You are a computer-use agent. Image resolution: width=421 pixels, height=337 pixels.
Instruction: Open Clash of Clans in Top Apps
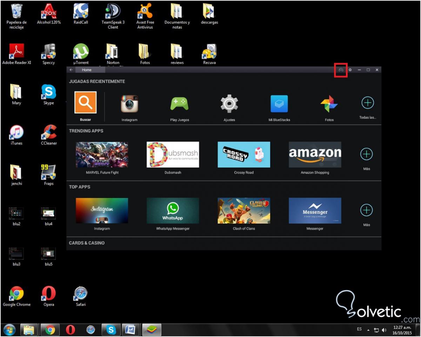coord(244,211)
